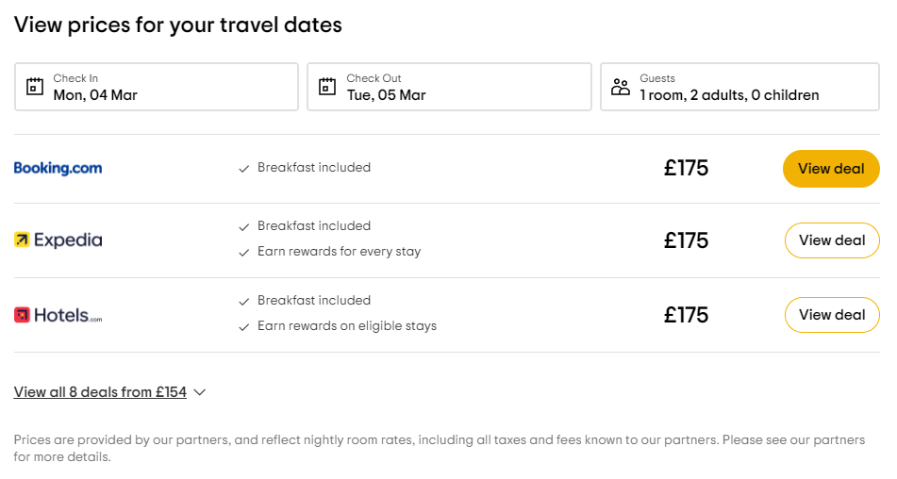Click the Expedia £175 price
897x479 pixels.
(x=686, y=240)
